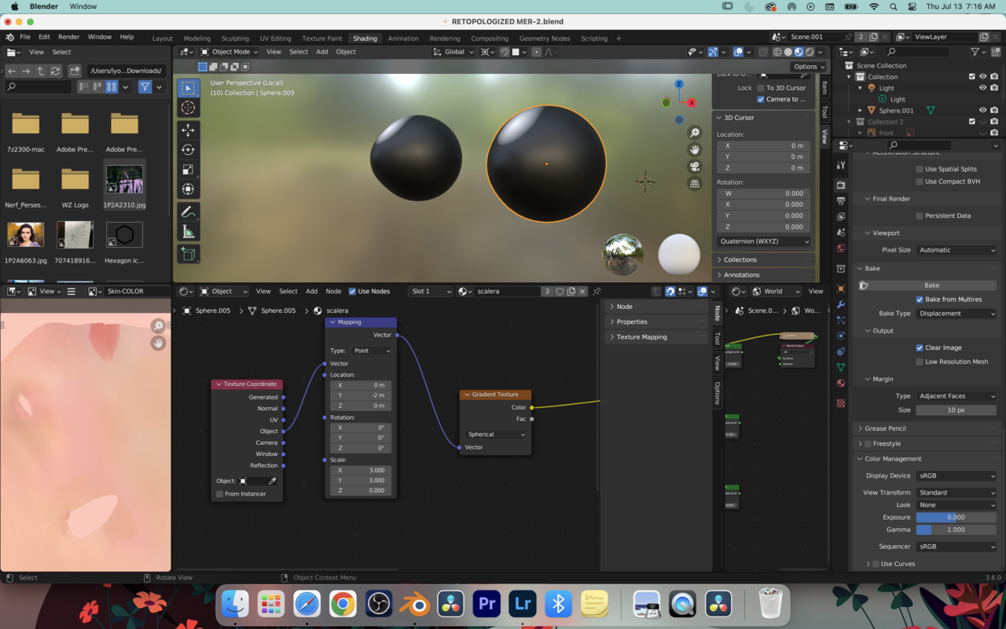
Task: Open the Spherical gradient type dropdown
Action: [x=496, y=434]
